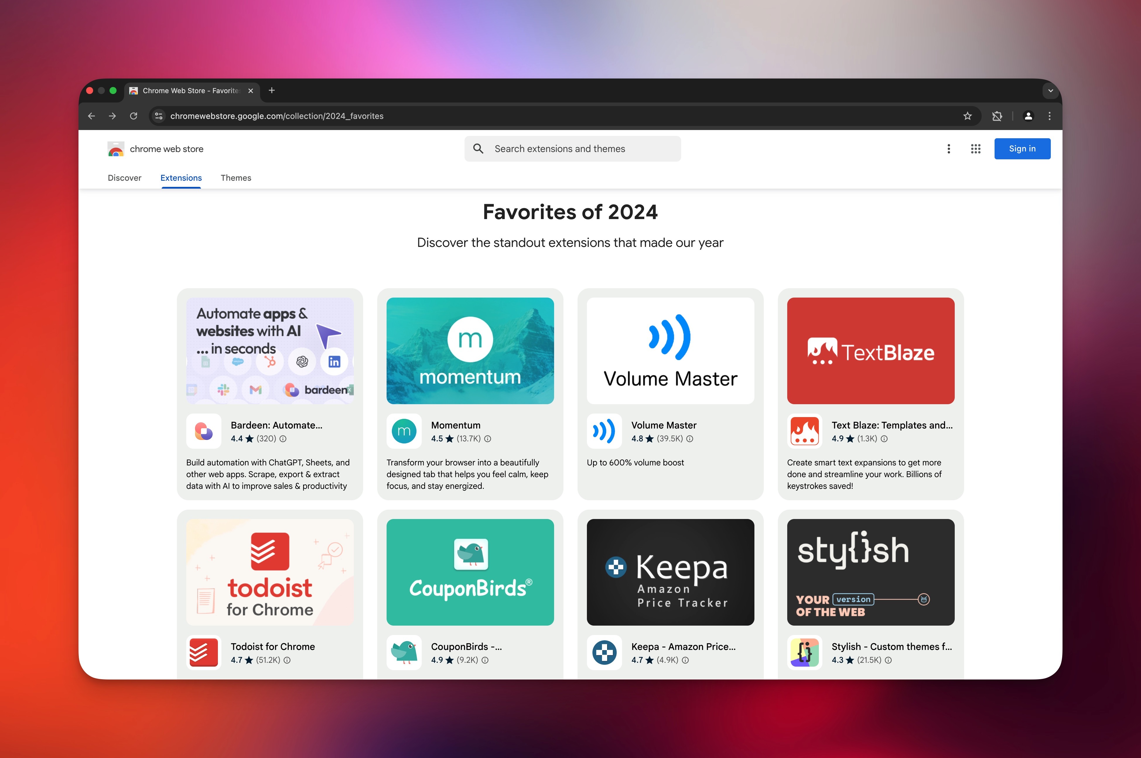
Task: Open the Todoist for Chrome promo image
Action: 270,572
